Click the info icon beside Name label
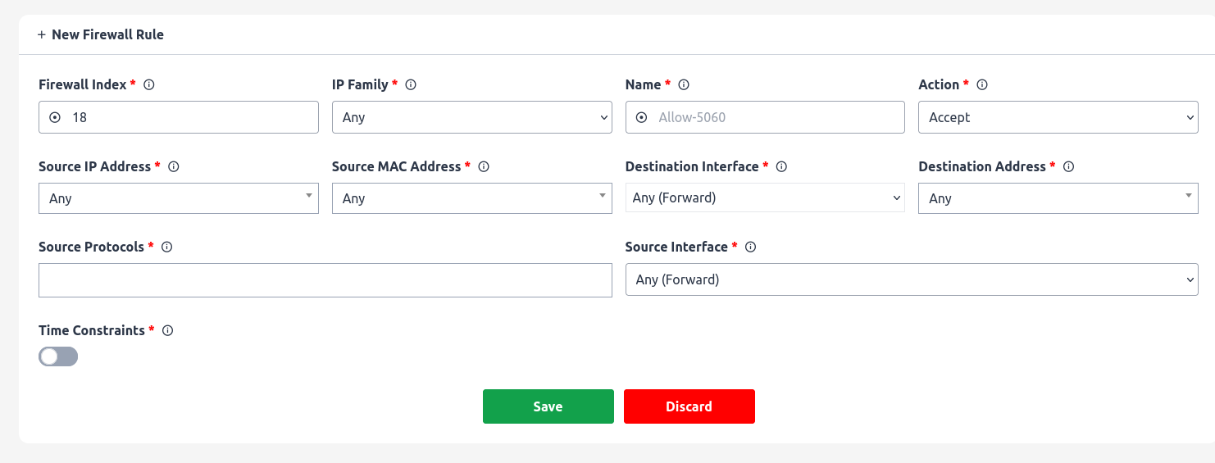 684,84
